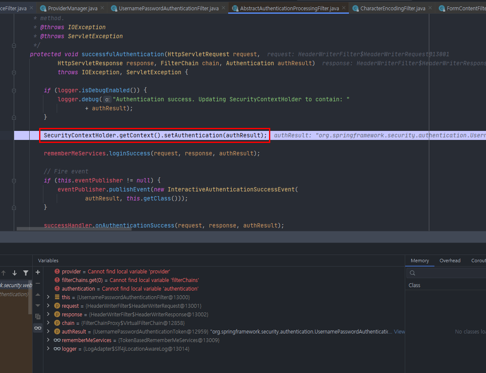Switch to Memory tab
This screenshot has width=486, height=373.
point(420,261)
